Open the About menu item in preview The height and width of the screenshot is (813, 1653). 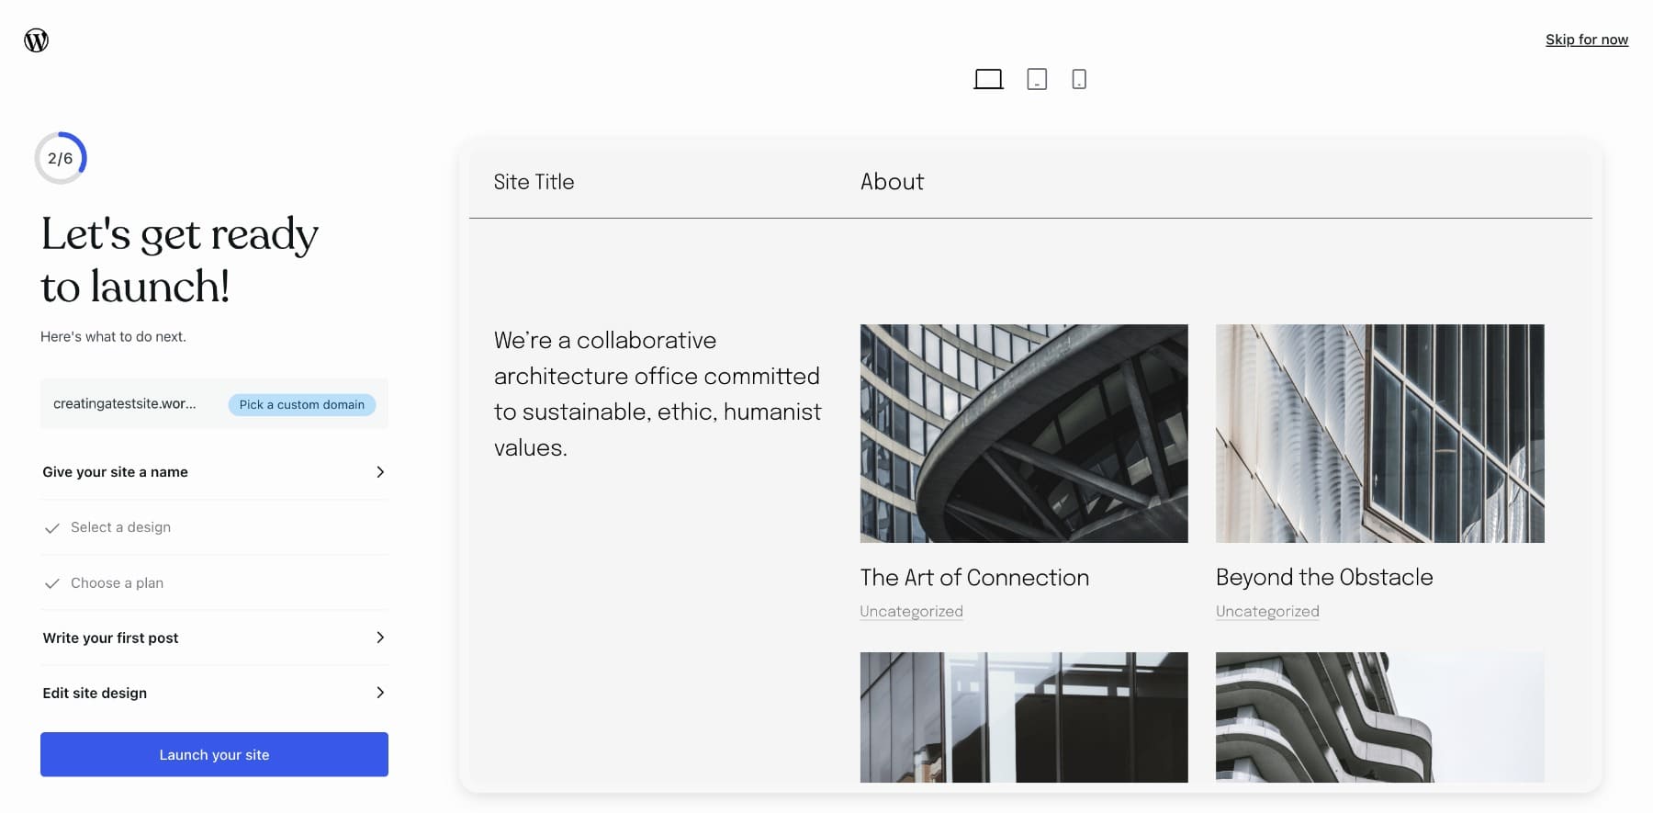892,182
